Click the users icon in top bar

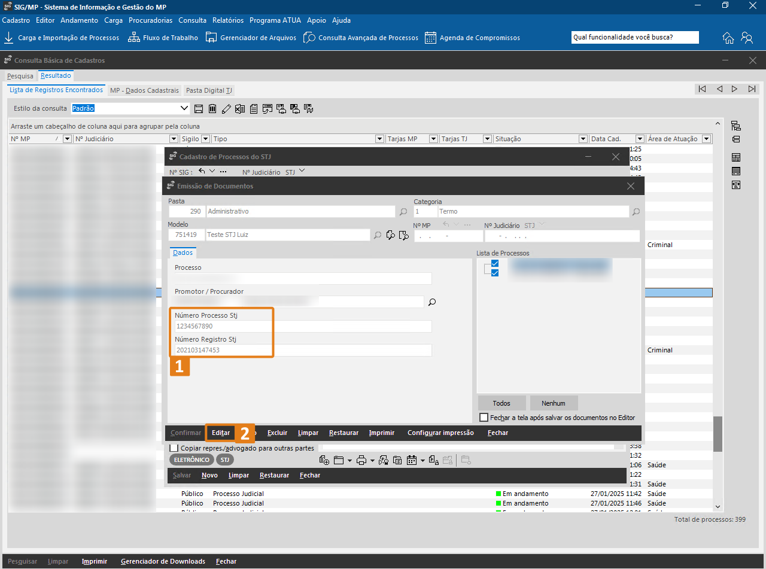point(747,38)
